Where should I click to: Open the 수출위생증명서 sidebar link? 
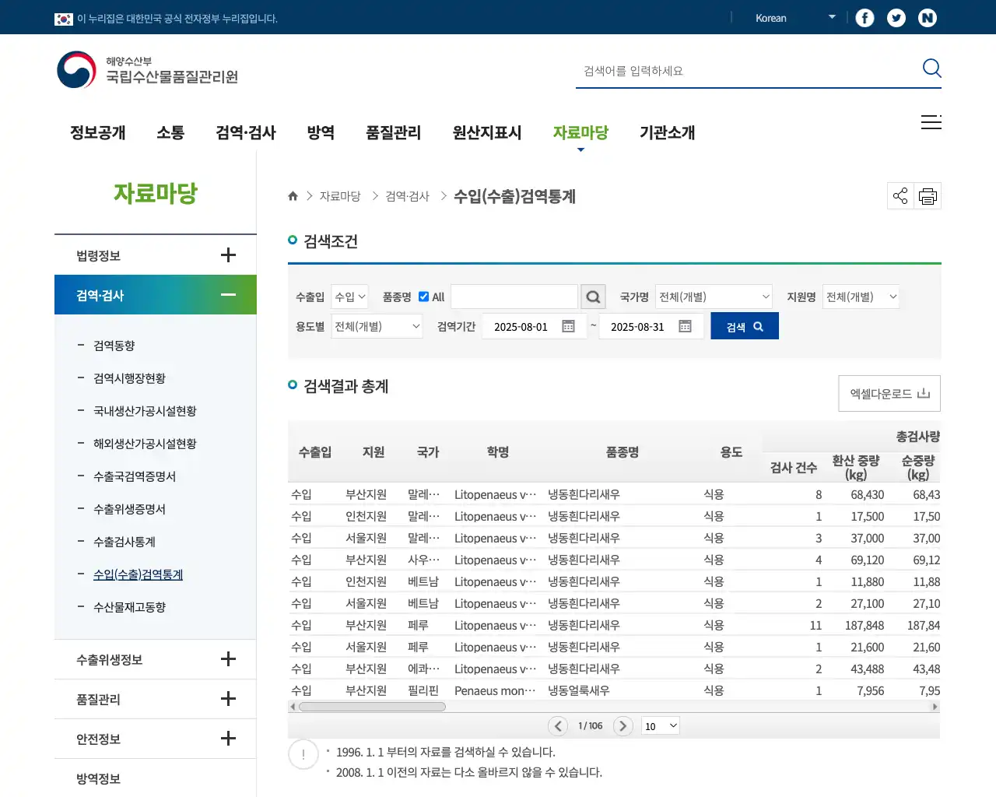[x=129, y=509]
